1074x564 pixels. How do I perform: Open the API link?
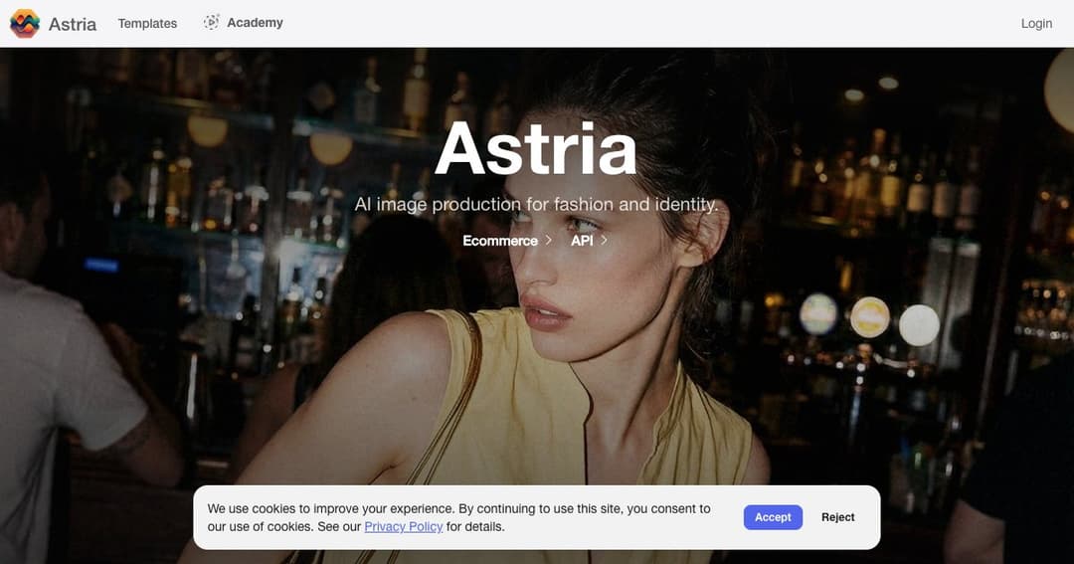[582, 241]
